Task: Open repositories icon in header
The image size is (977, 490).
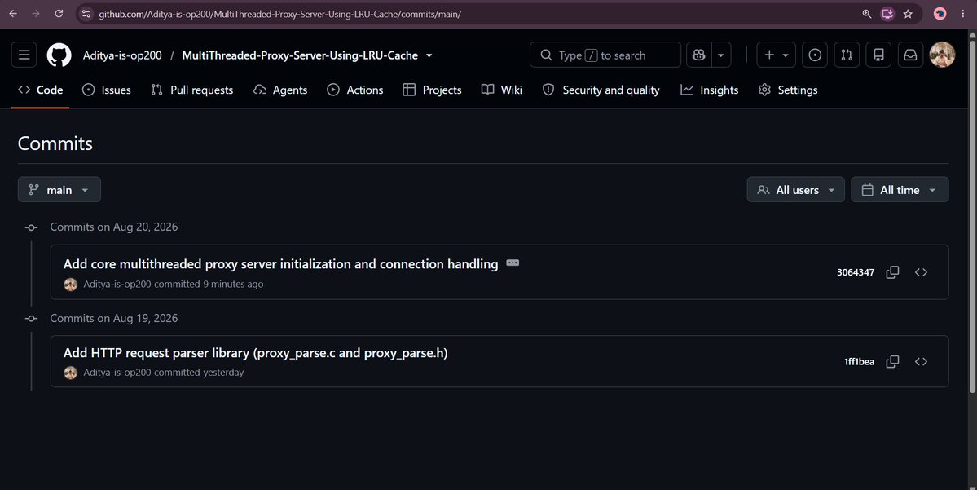Action: pyautogui.click(x=878, y=55)
